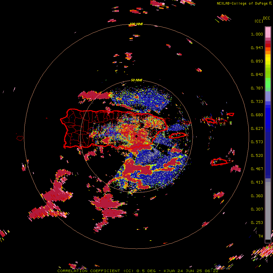Screen dimensions: 273x273
Task: Select the 0.360 scale value
Action: point(257,196)
